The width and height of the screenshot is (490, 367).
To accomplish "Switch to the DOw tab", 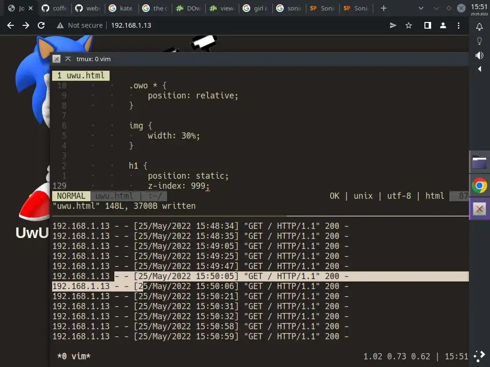I will coord(189,8).
